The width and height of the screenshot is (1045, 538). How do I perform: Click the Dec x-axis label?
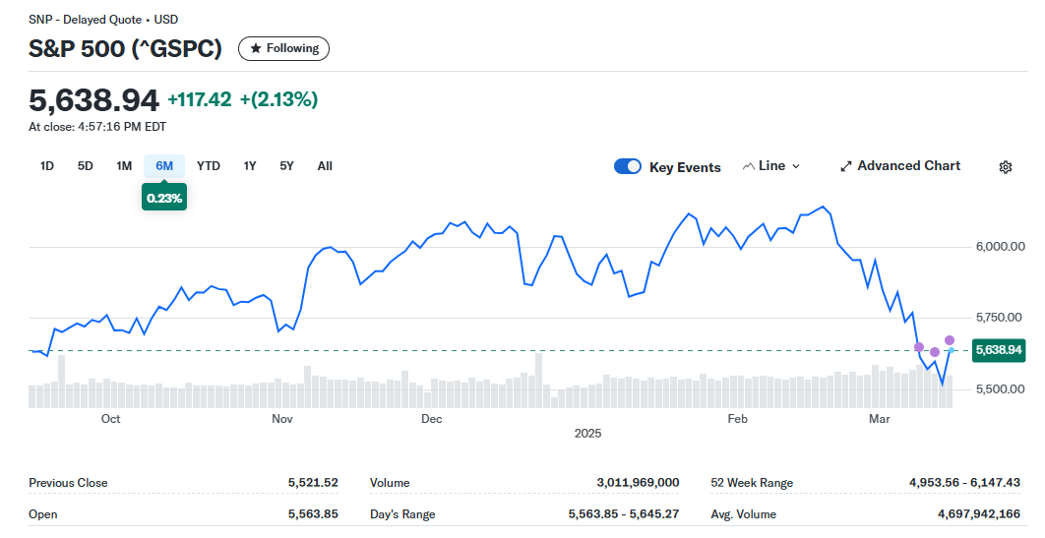[x=431, y=419]
